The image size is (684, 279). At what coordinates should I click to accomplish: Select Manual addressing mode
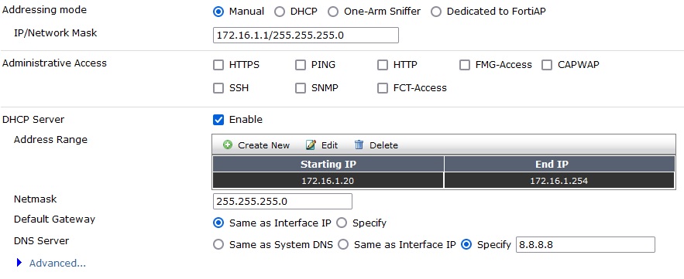[218, 12]
